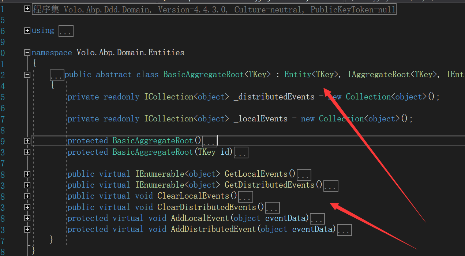Click 'TKey id' parameter in the constructor
Image resolution: width=465 pixels, height=256 pixels.
click(x=213, y=152)
